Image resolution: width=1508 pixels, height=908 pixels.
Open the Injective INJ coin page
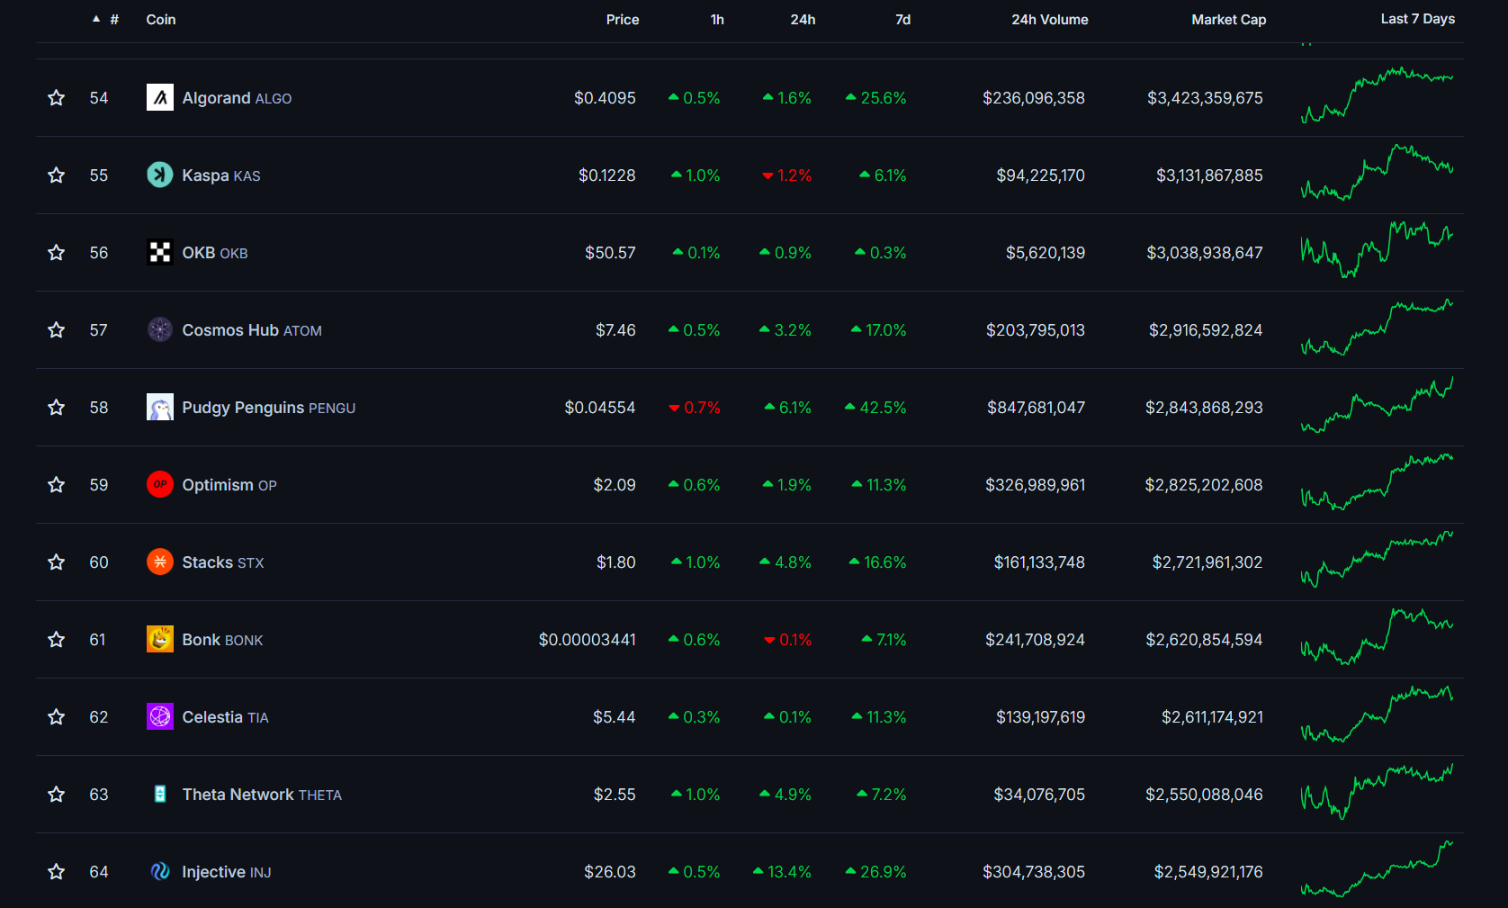(x=227, y=872)
